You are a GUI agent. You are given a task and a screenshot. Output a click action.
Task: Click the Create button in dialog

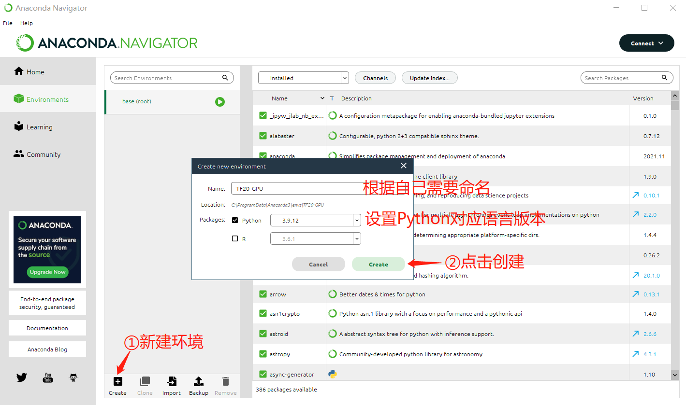pos(379,264)
